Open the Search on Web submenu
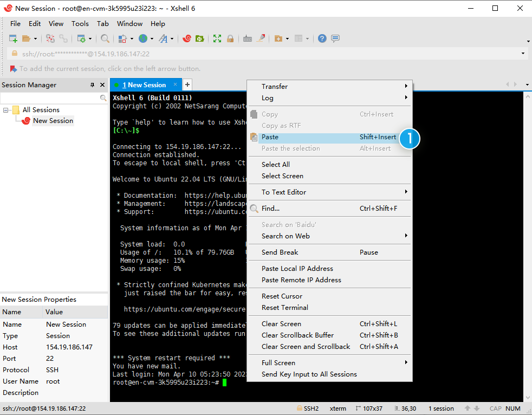Screen dimensions: 532x415 coord(329,236)
